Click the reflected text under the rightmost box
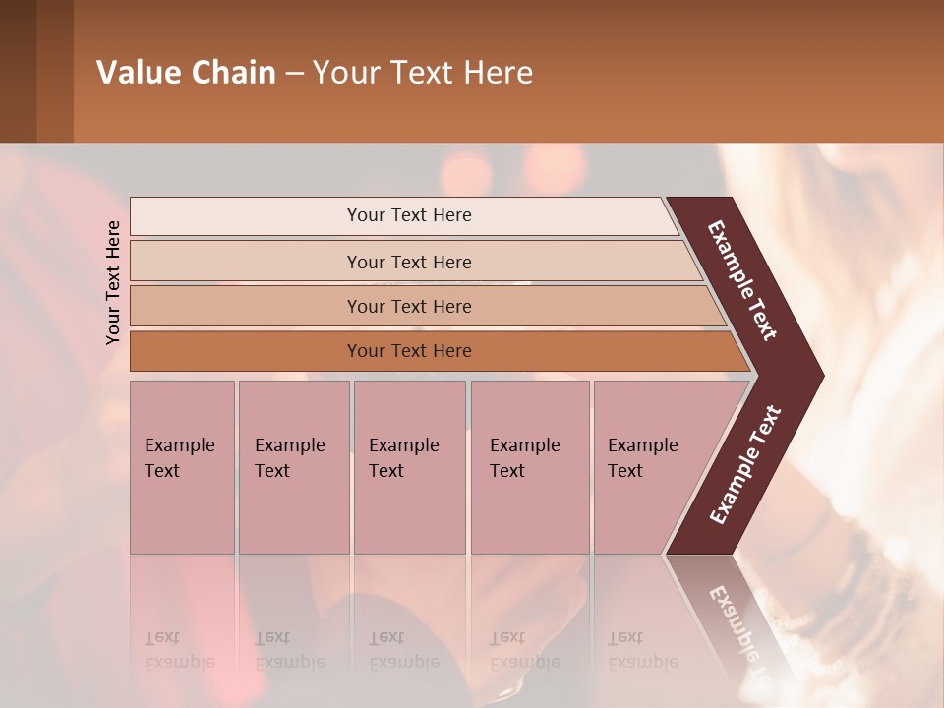 642,650
